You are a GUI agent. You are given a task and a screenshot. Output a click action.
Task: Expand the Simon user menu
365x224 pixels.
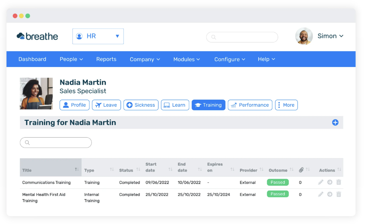[x=330, y=36]
